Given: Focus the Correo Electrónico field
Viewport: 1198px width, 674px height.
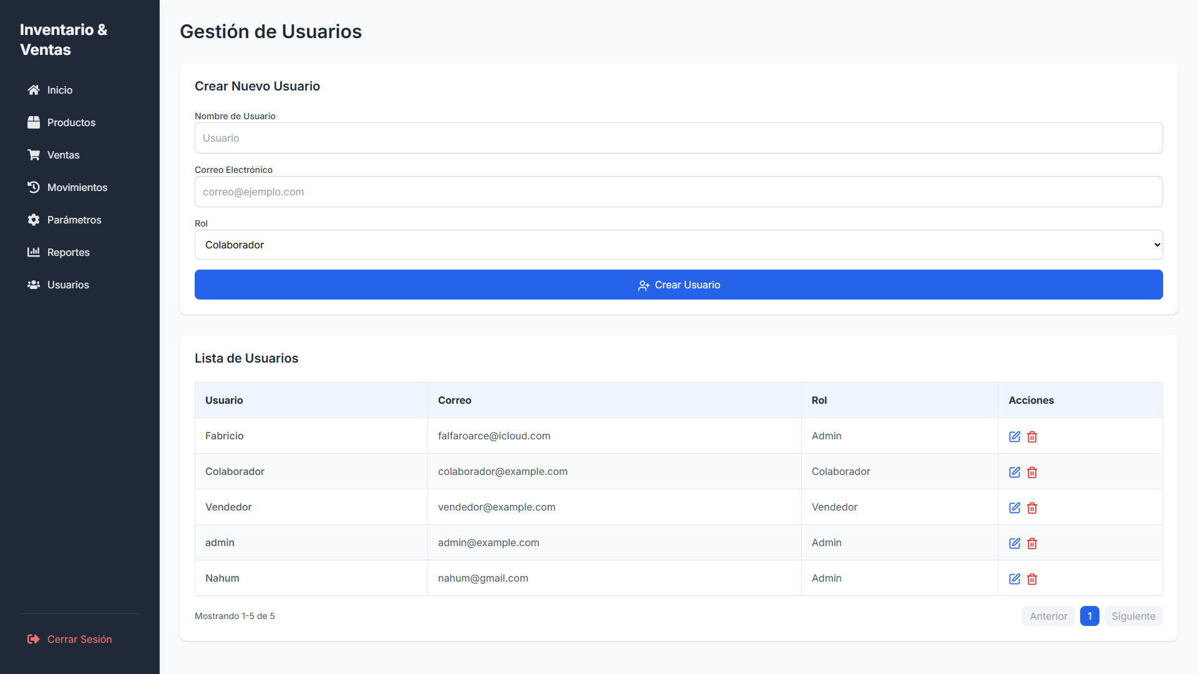Looking at the screenshot, I should tap(679, 192).
